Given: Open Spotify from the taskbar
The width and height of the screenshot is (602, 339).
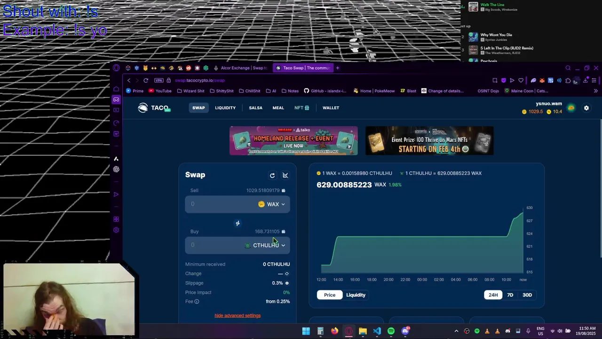Looking at the screenshot, I should tap(391, 331).
